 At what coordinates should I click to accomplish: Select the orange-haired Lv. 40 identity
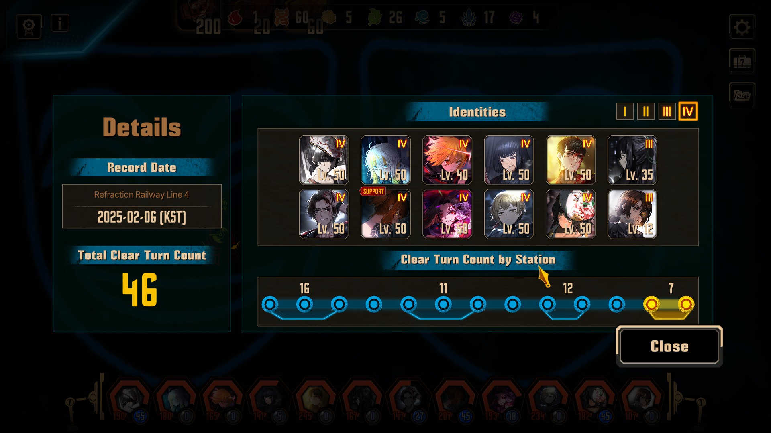pos(447,160)
